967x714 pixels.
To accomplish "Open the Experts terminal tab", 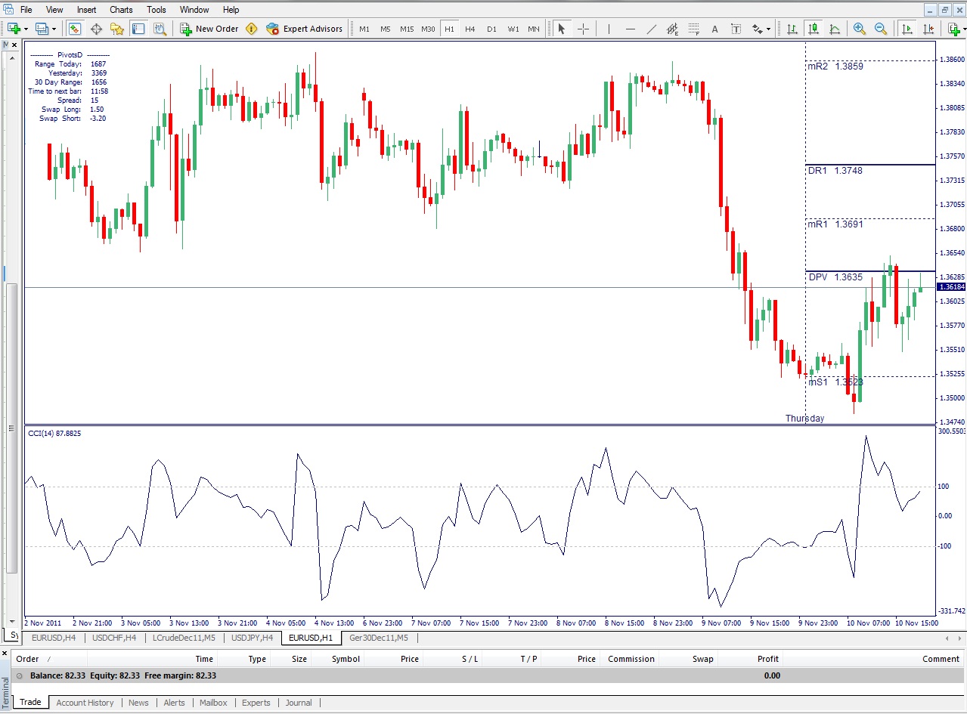I will click(256, 703).
